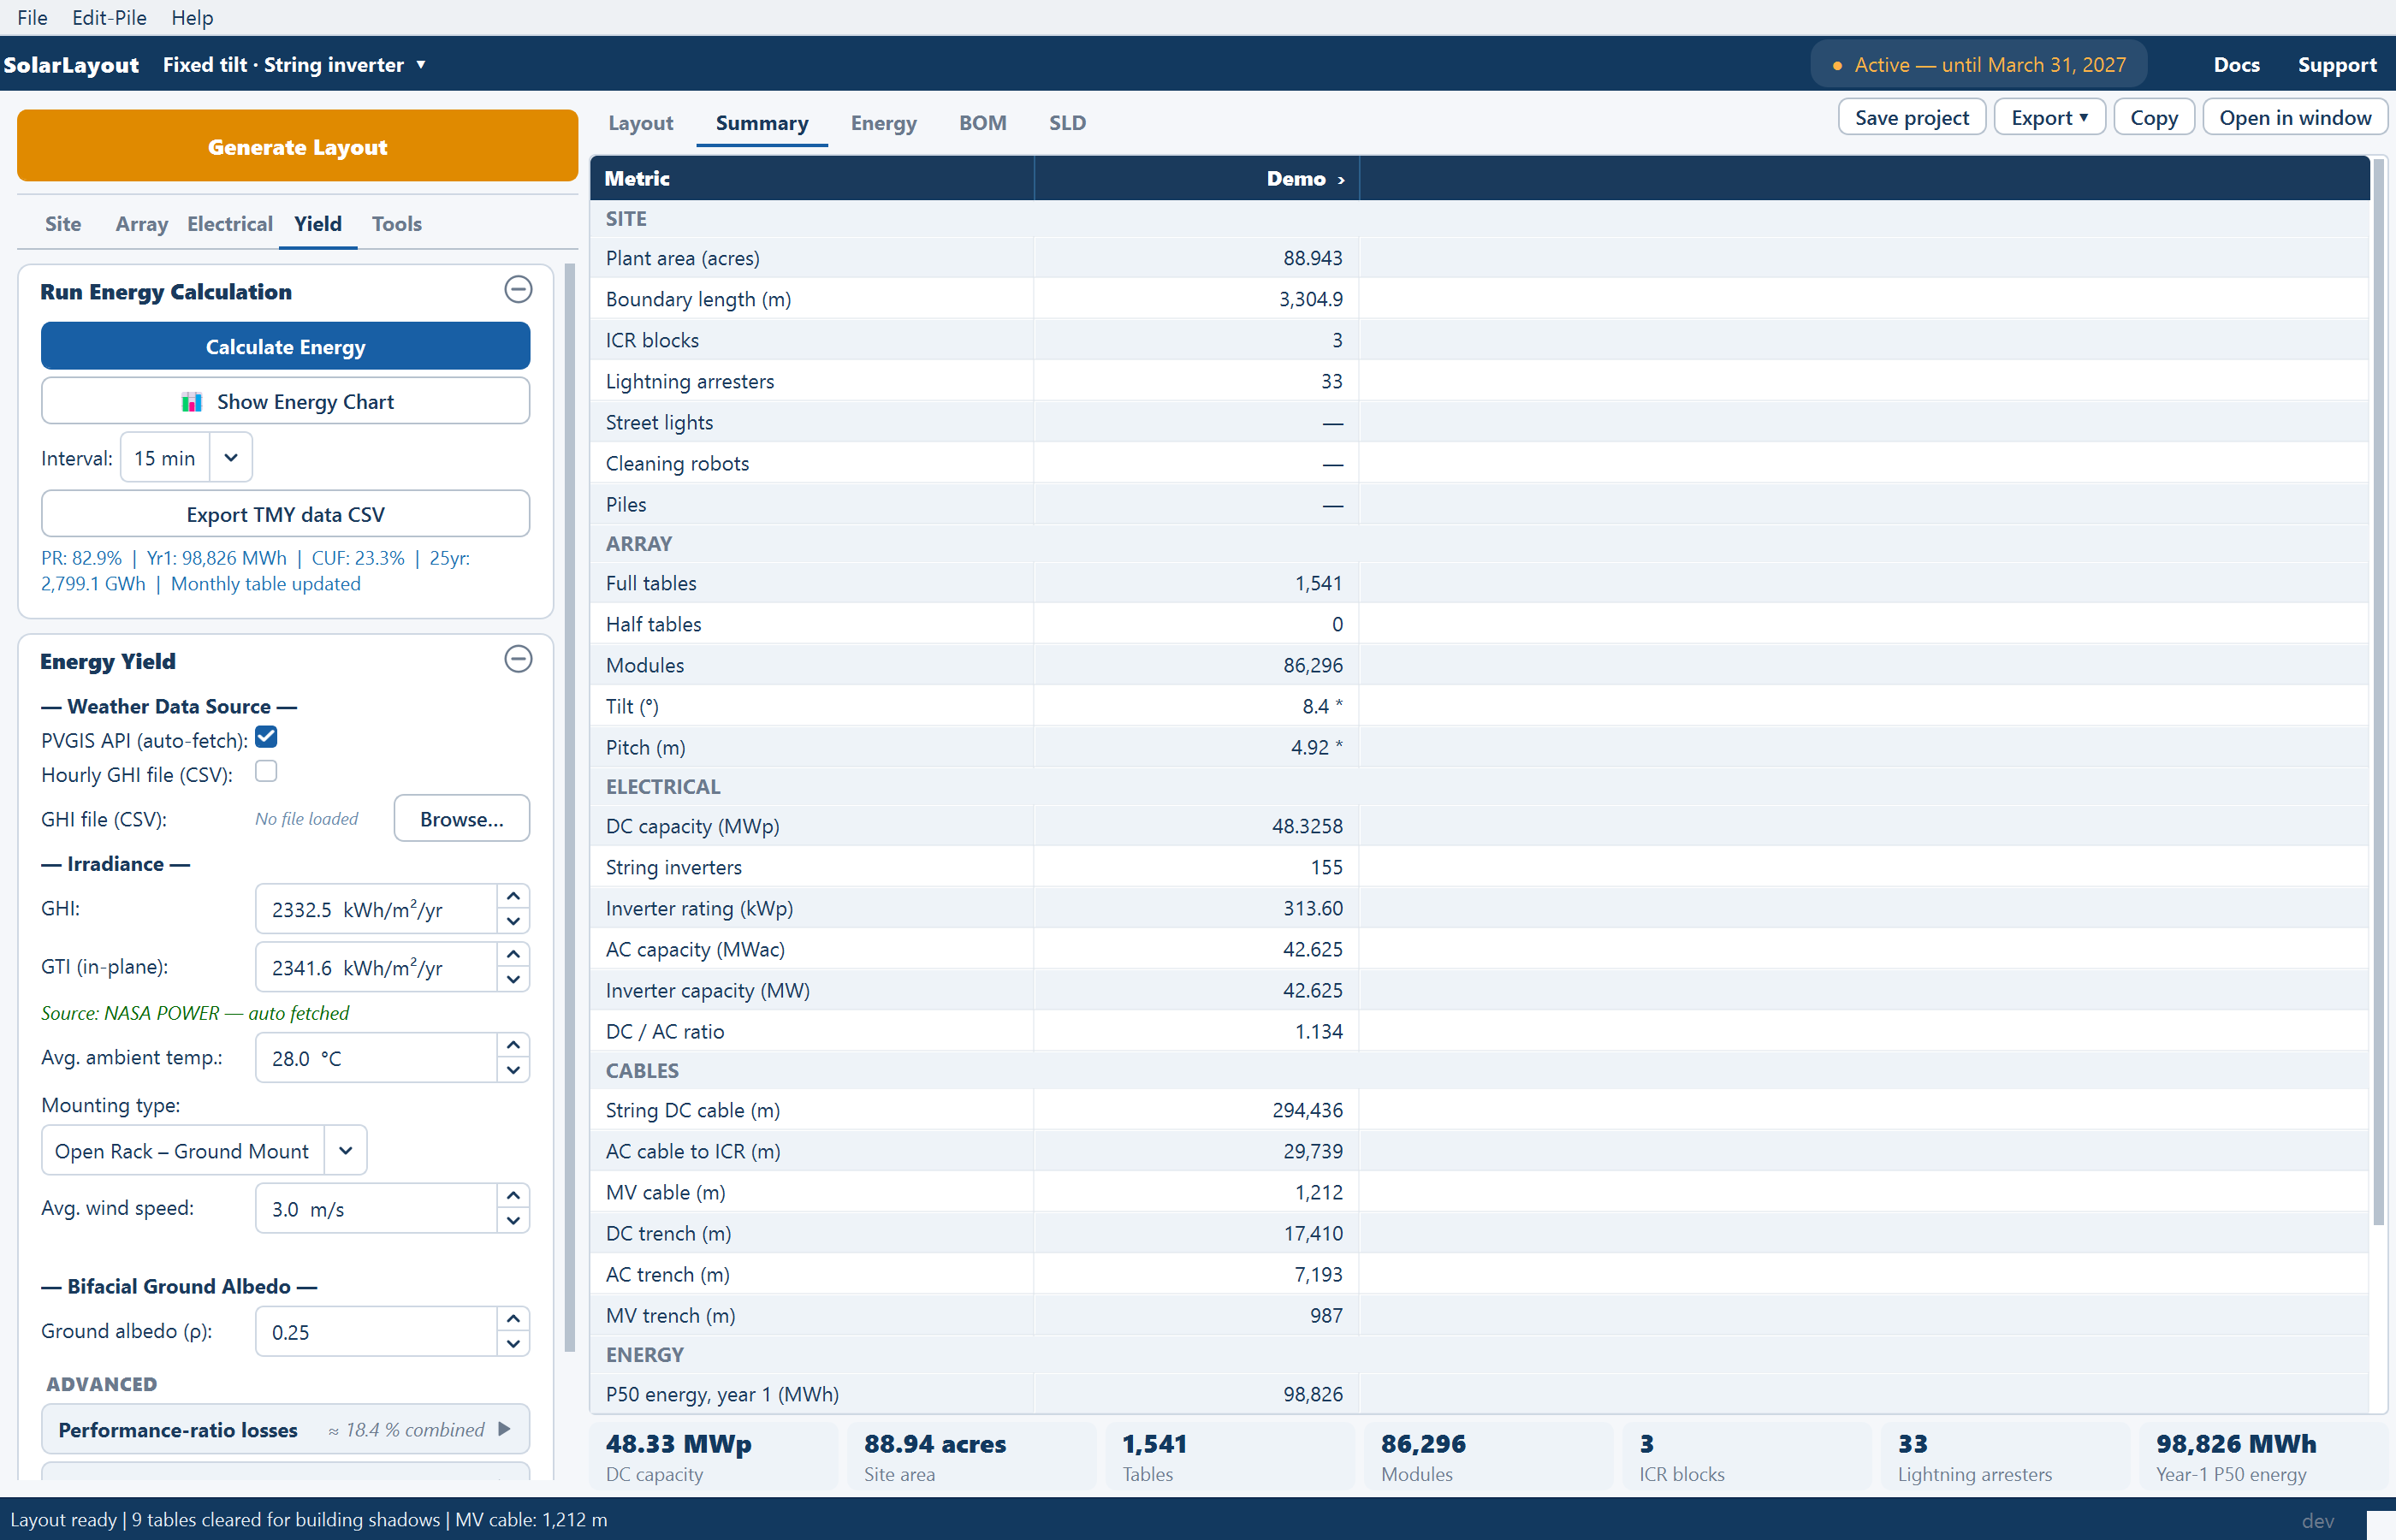Toggle PVGIS API auto-fetch checkbox
The width and height of the screenshot is (2396, 1540).
266,737
